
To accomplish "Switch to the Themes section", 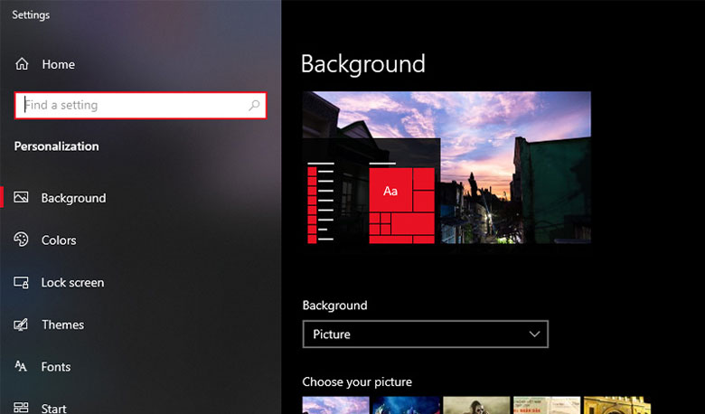I will click(x=62, y=325).
